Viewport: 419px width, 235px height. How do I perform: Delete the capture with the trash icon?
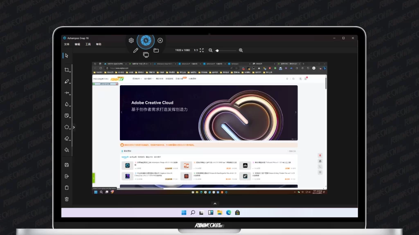point(67,199)
